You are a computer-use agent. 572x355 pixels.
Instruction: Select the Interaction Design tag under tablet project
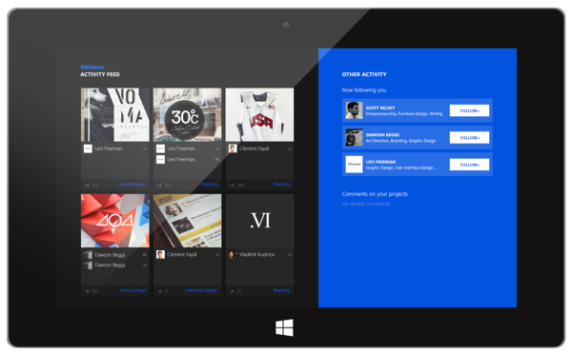point(201,290)
